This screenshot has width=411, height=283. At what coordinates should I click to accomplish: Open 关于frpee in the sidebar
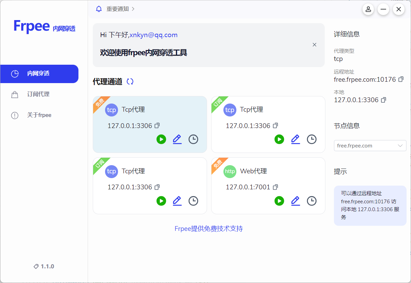coord(39,115)
